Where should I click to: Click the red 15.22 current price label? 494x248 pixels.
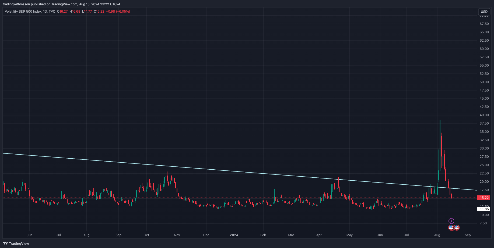pyautogui.click(x=484, y=198)
